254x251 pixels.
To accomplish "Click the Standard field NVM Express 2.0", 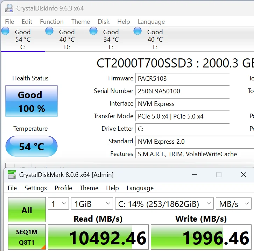I will [195, 142].
